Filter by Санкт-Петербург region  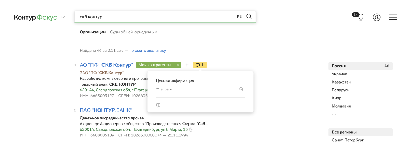coord(348,140)
